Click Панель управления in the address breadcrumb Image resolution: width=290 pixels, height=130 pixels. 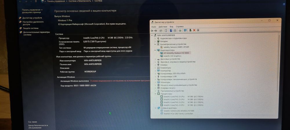pyautogui.click(x=56, y=1)
